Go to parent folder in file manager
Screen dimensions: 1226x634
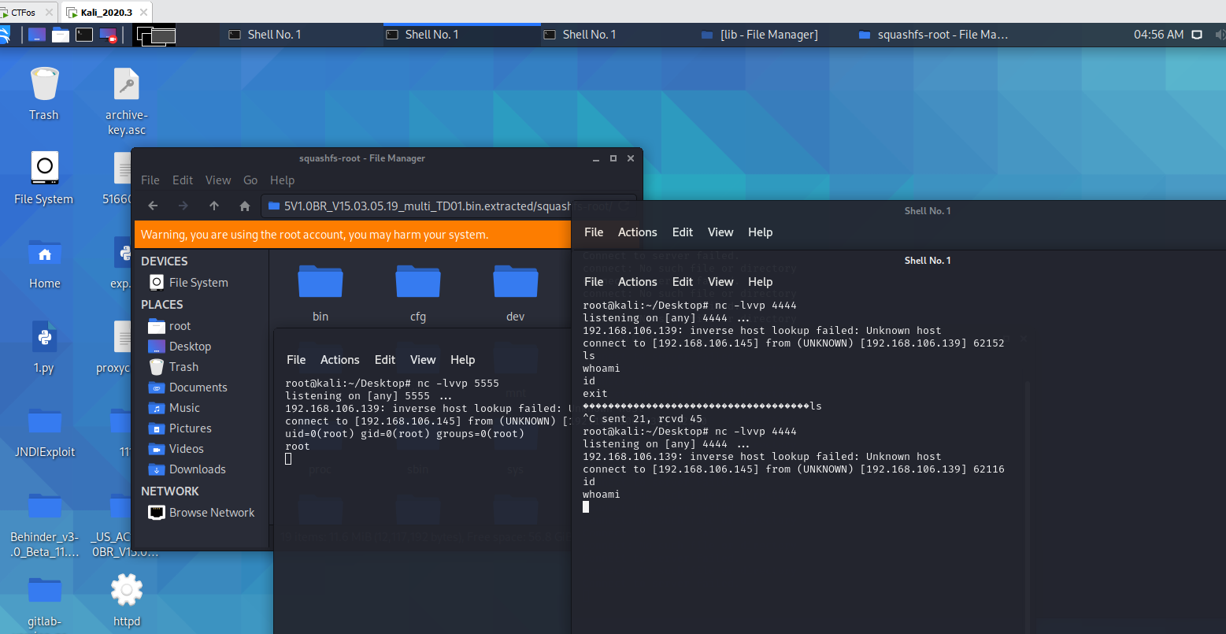point(214,206)
